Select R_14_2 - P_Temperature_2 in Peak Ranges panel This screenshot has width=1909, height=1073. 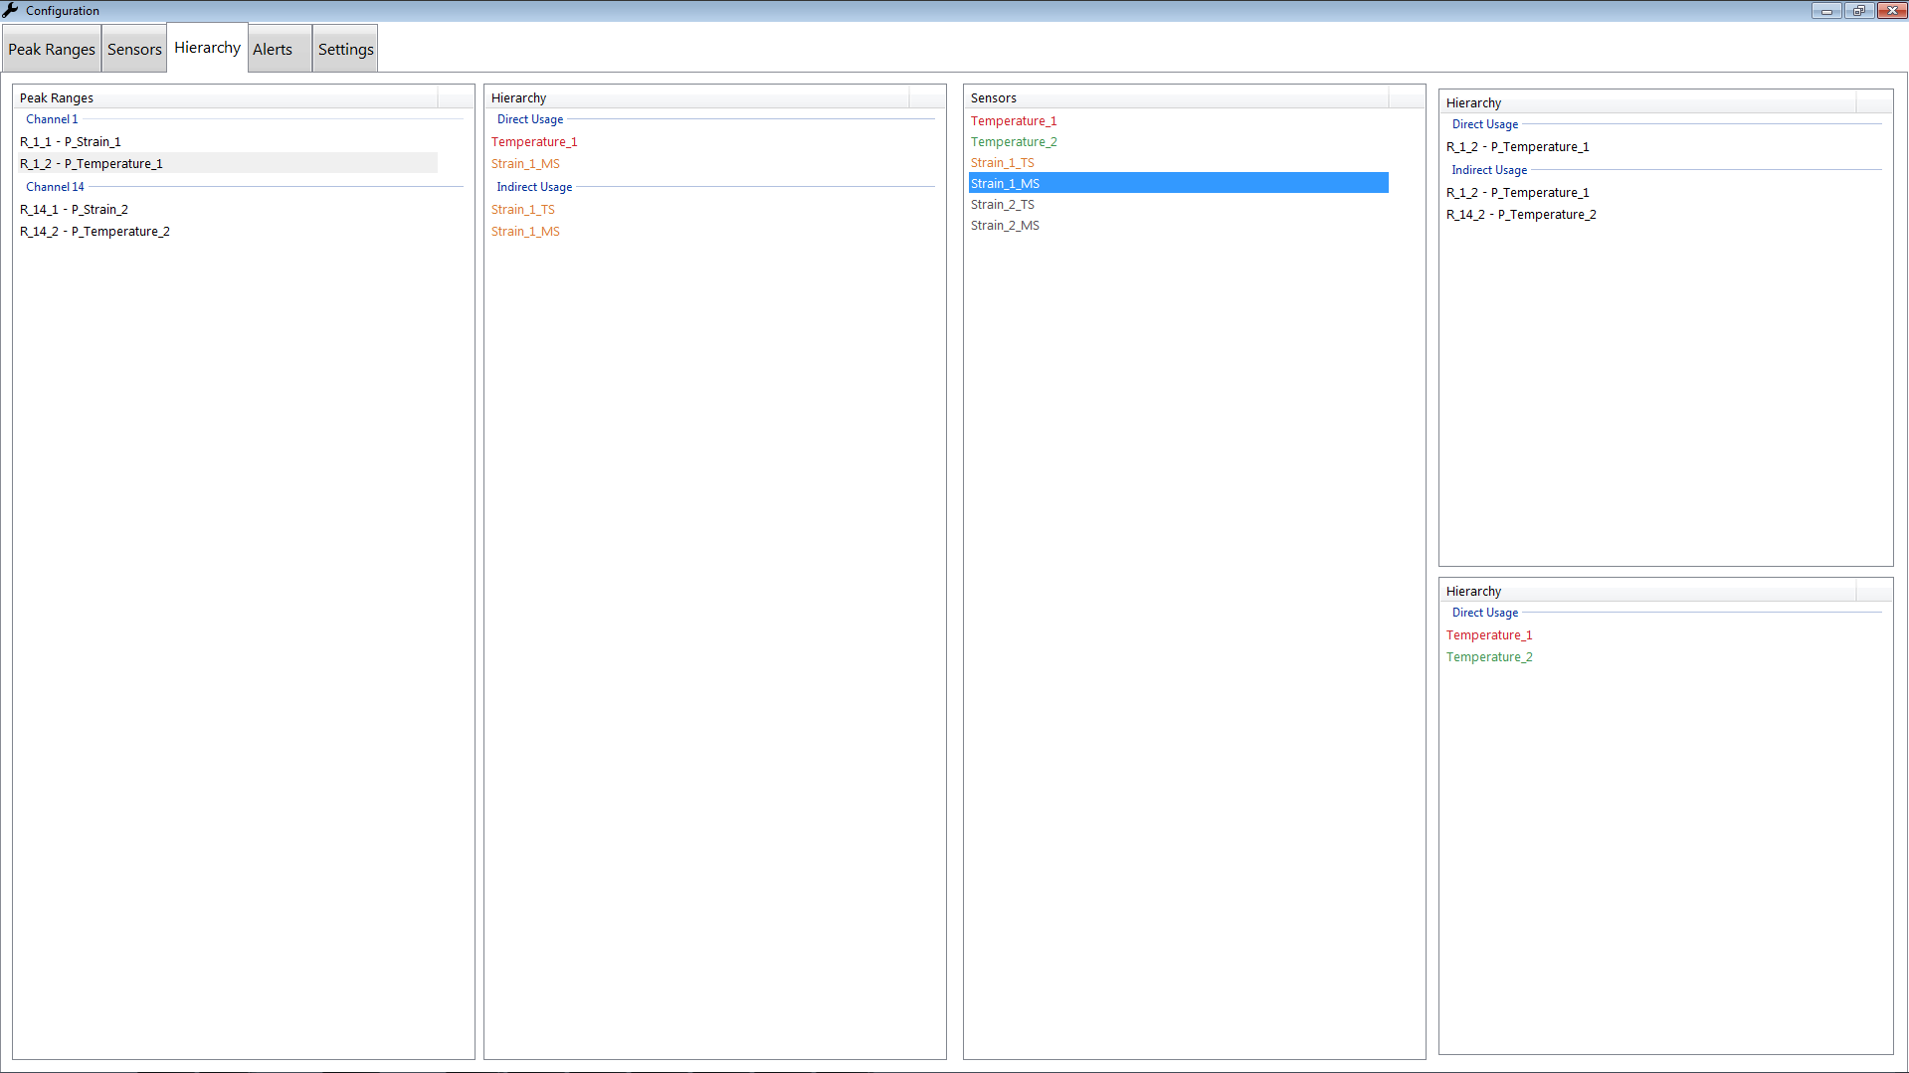pyautogui.click(x=95, y=232)
